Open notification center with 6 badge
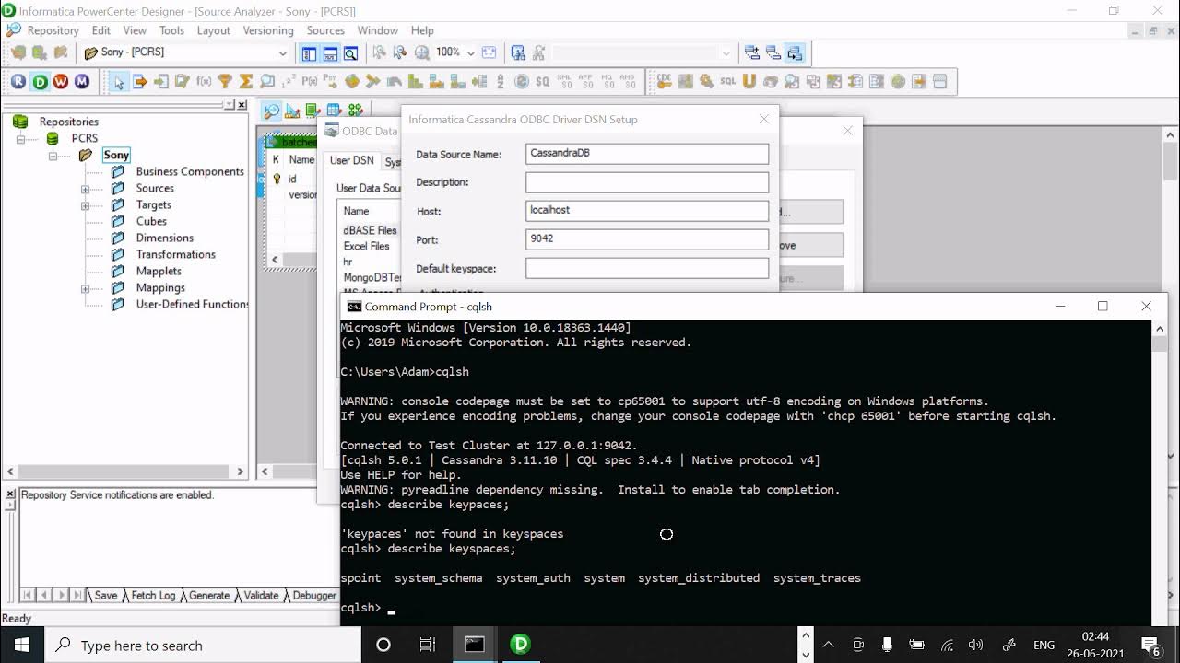This screenshot has height=663, width=1180. (x=1150, y=645)
